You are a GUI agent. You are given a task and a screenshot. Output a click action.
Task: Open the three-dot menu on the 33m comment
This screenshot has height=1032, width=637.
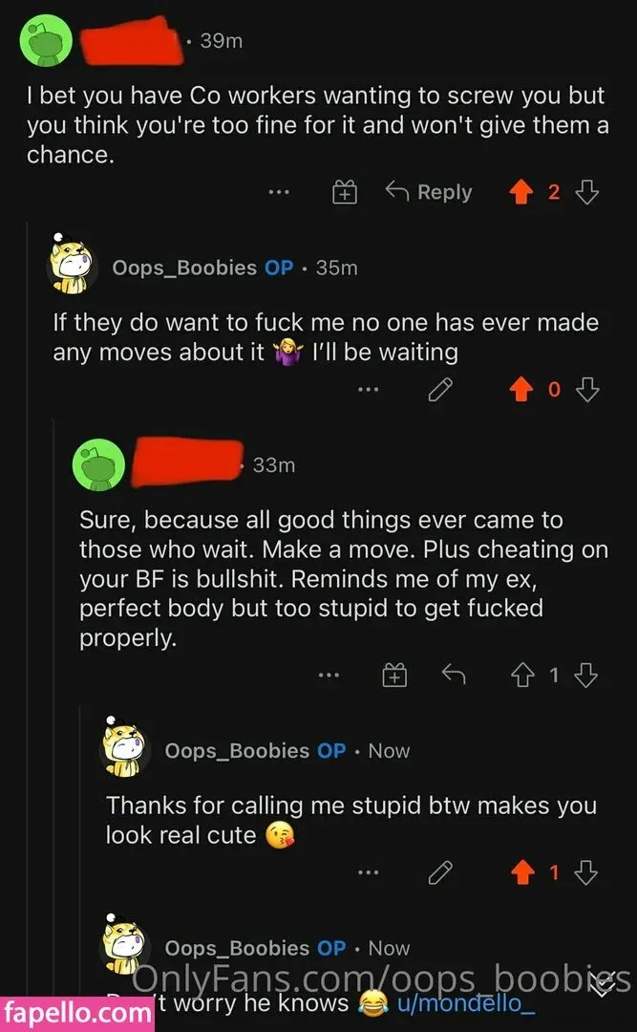pyautogui.click(x=329, y=676)
